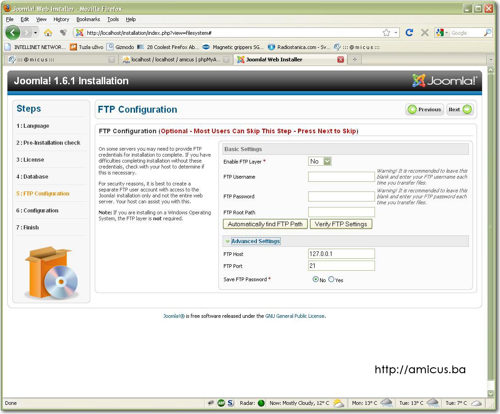Click the Next step button
This screenshot has height=414, width=500.
tap(460, 109)
